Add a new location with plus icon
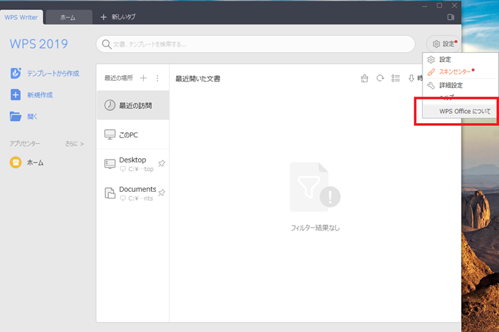Image resolution: width=499 pixels, height=332 pixels. tap(143, 78)
